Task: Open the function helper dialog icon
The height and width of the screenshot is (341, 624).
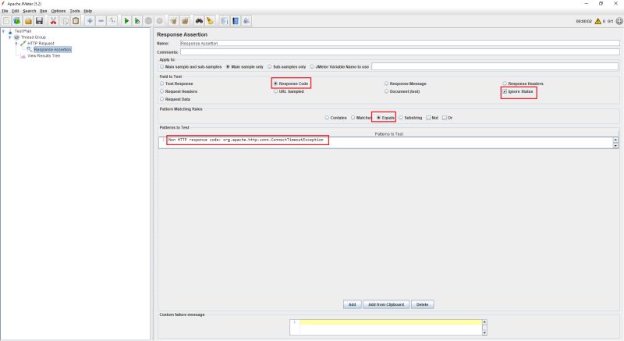Action: click(225, 21)
